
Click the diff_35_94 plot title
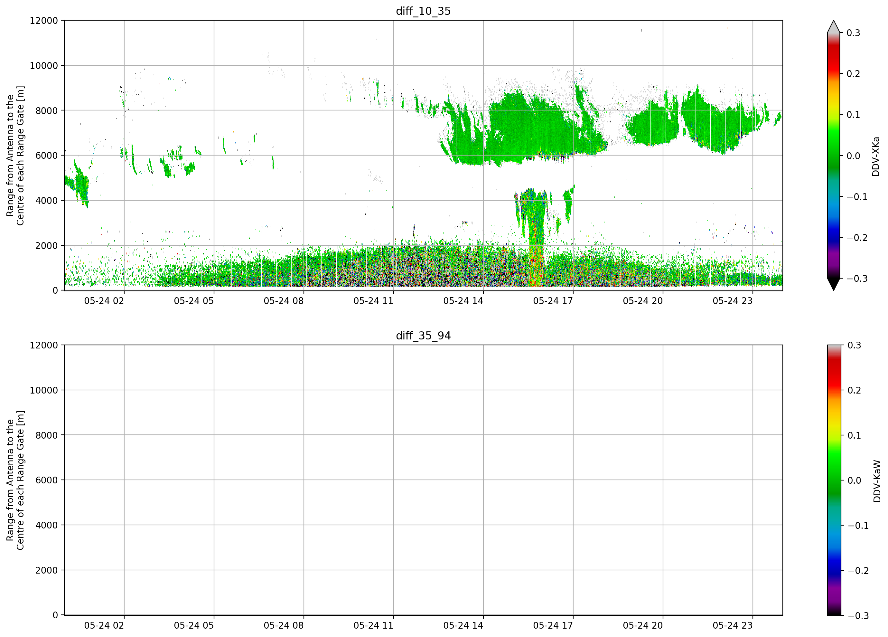[x=423, y=336]
